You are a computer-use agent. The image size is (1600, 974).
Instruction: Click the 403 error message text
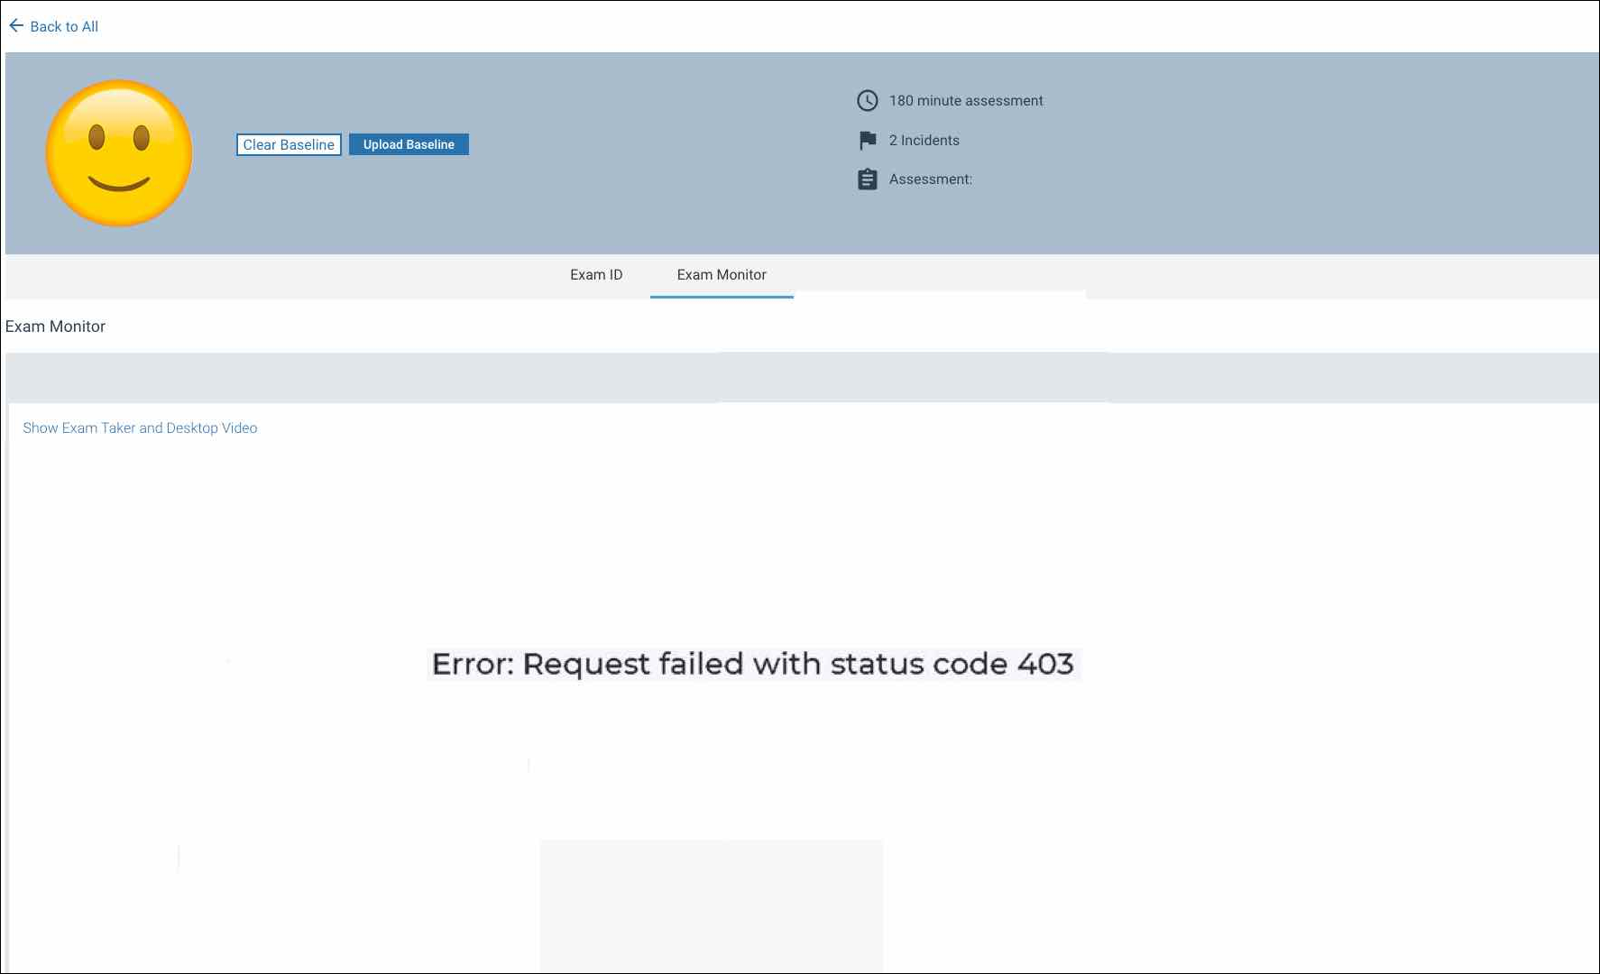[x=752, y=665]
